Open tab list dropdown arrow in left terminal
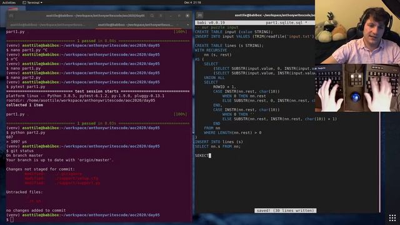This screenshot has width=400, height=225. tap(187, 25)
